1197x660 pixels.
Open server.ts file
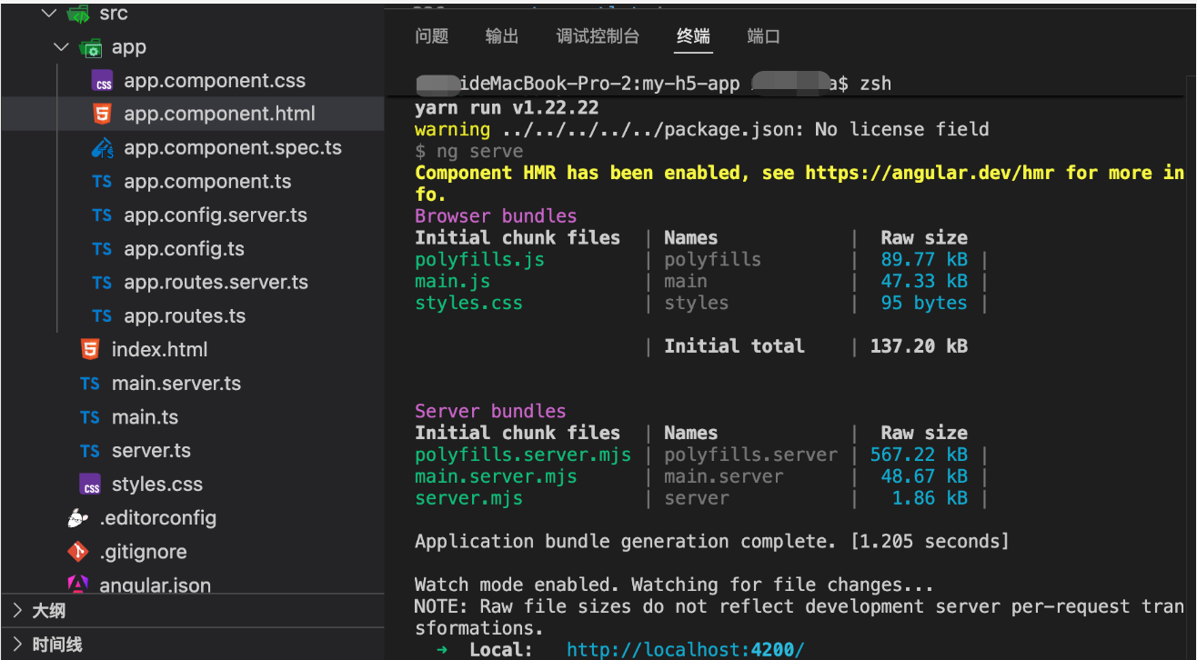[x=151, y=450]
